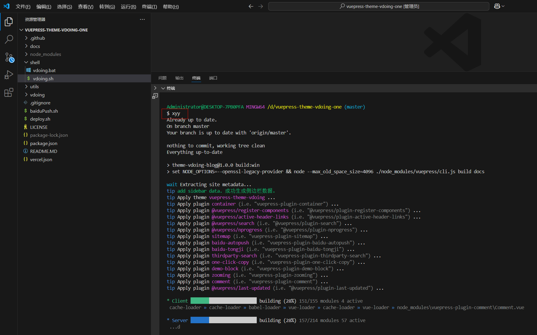The width and height of the screenshot is (537, 335).
Task: Collapse the shell folder
Action: pos(26,62)
